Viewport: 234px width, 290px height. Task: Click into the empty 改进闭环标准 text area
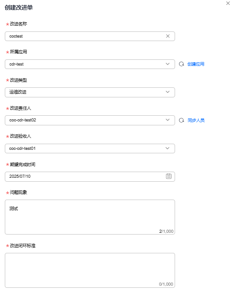90,270
